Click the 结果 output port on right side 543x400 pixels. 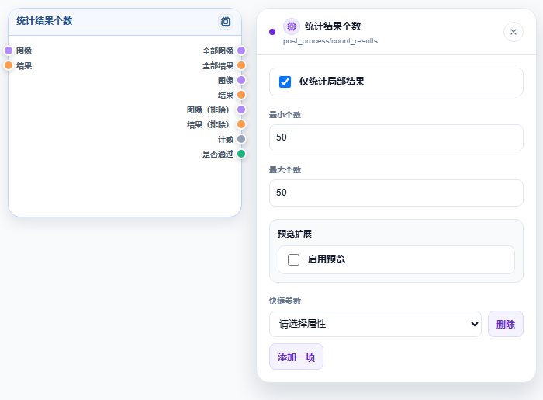coord(241,95)
